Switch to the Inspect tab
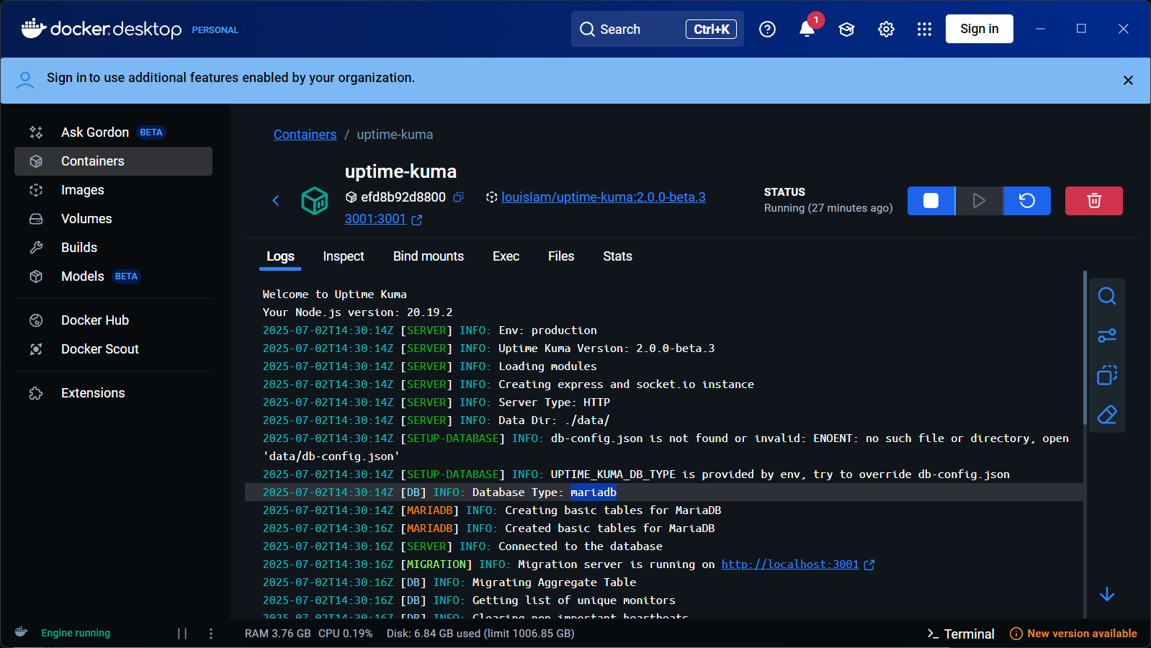Viewport: 1151px width, 648px height. [x=343, y=256]
